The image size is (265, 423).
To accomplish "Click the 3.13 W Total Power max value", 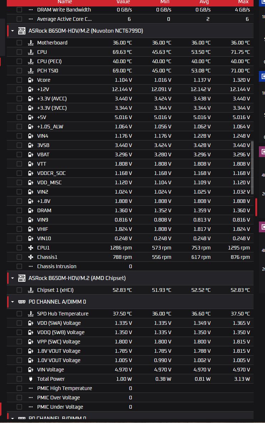I will [242, 379].
